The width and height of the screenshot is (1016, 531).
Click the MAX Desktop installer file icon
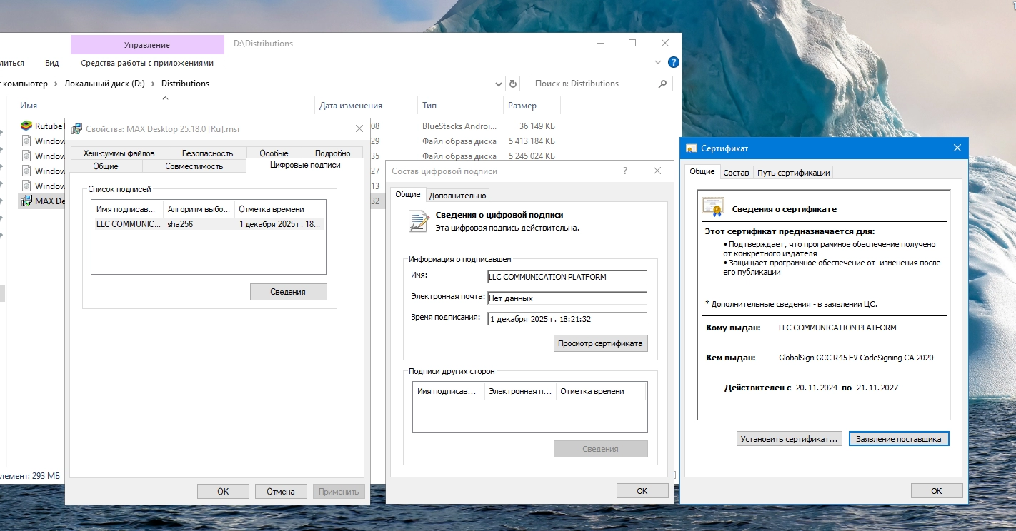[x=26, y=201]
